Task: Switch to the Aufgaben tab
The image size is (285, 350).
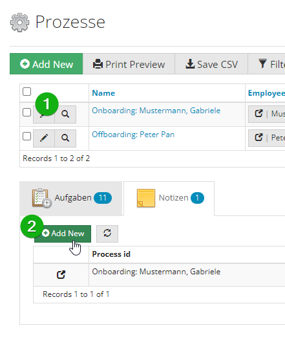Action: (x=71, y=198)
